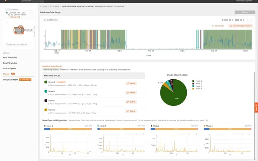Go to previous date range arrow
The height and width of the screenshot is (161, 258).
pos(248,20)
